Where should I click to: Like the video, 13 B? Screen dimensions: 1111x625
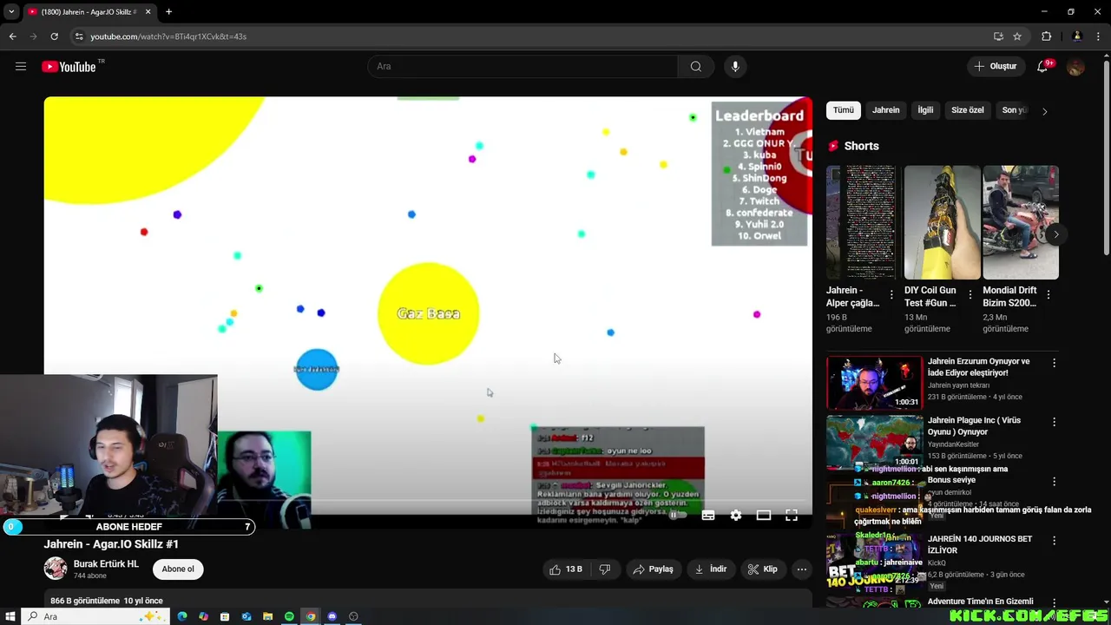[564, 569]
